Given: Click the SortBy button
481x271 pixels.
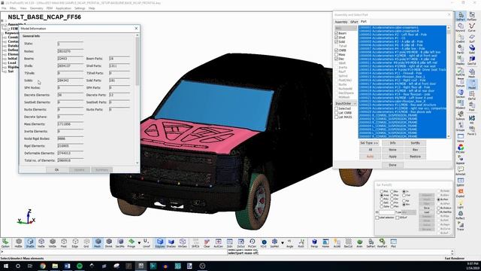Looking at the screenshot, I should click(x=415, y=143).
